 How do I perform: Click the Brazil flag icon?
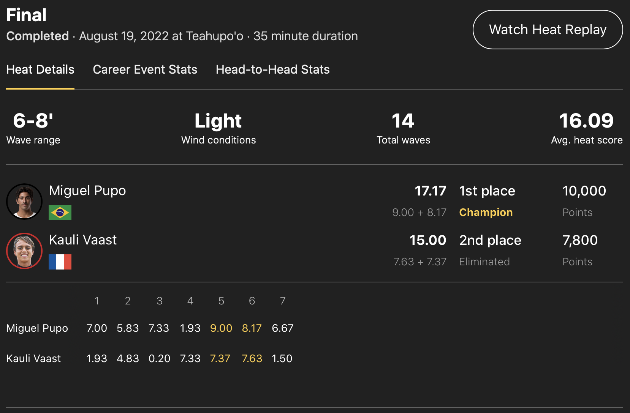tap(60, 213)
